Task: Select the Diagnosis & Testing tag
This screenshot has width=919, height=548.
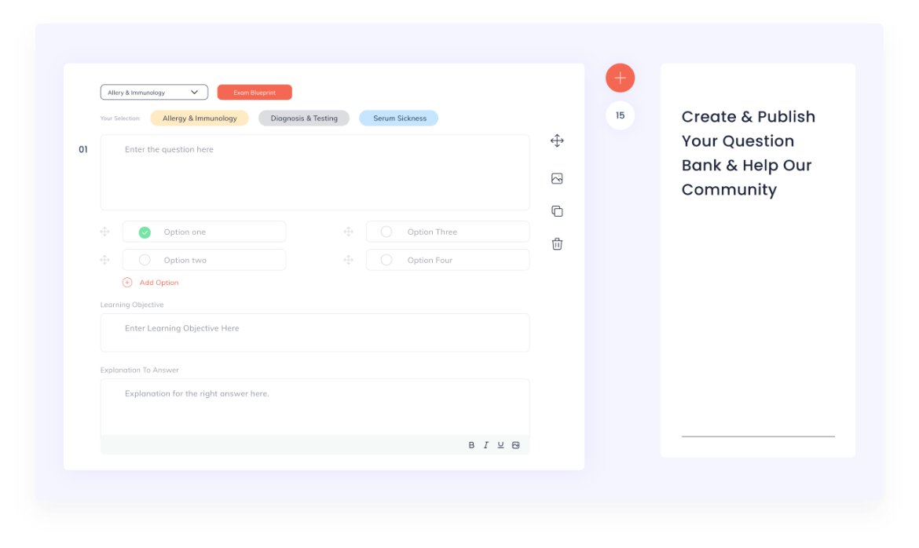Action: (x=304, y=119)
